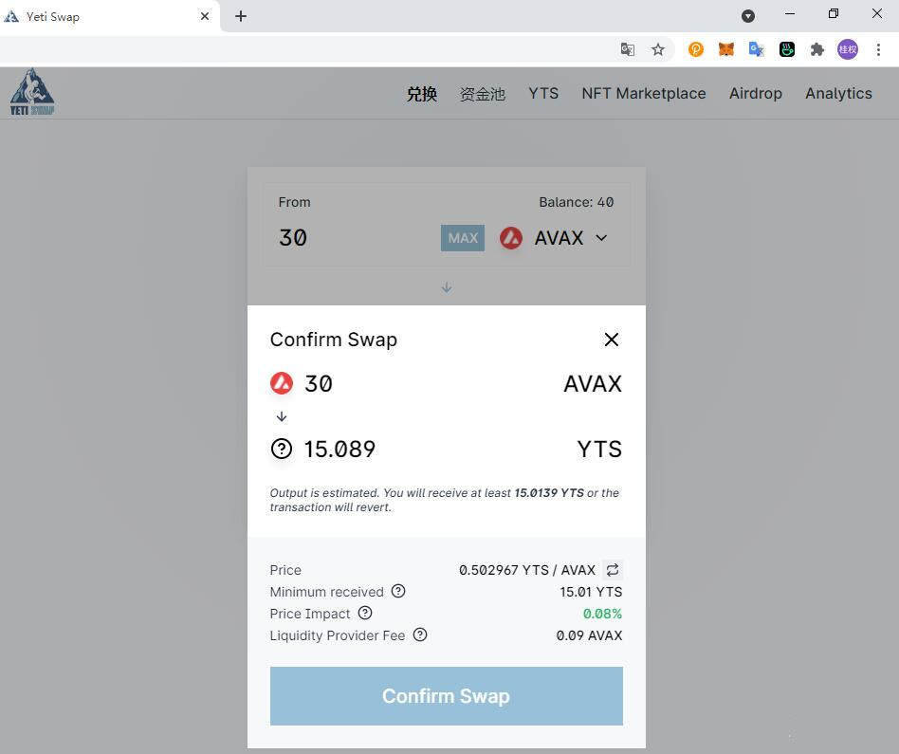899x754 pixels.
Task: Open the Chrome three-dot menu
Action: 878,50
